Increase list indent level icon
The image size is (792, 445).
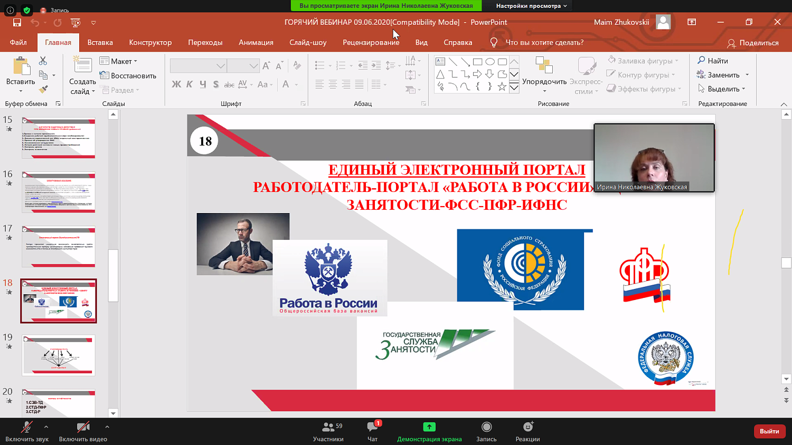click(x=376, y=66)
